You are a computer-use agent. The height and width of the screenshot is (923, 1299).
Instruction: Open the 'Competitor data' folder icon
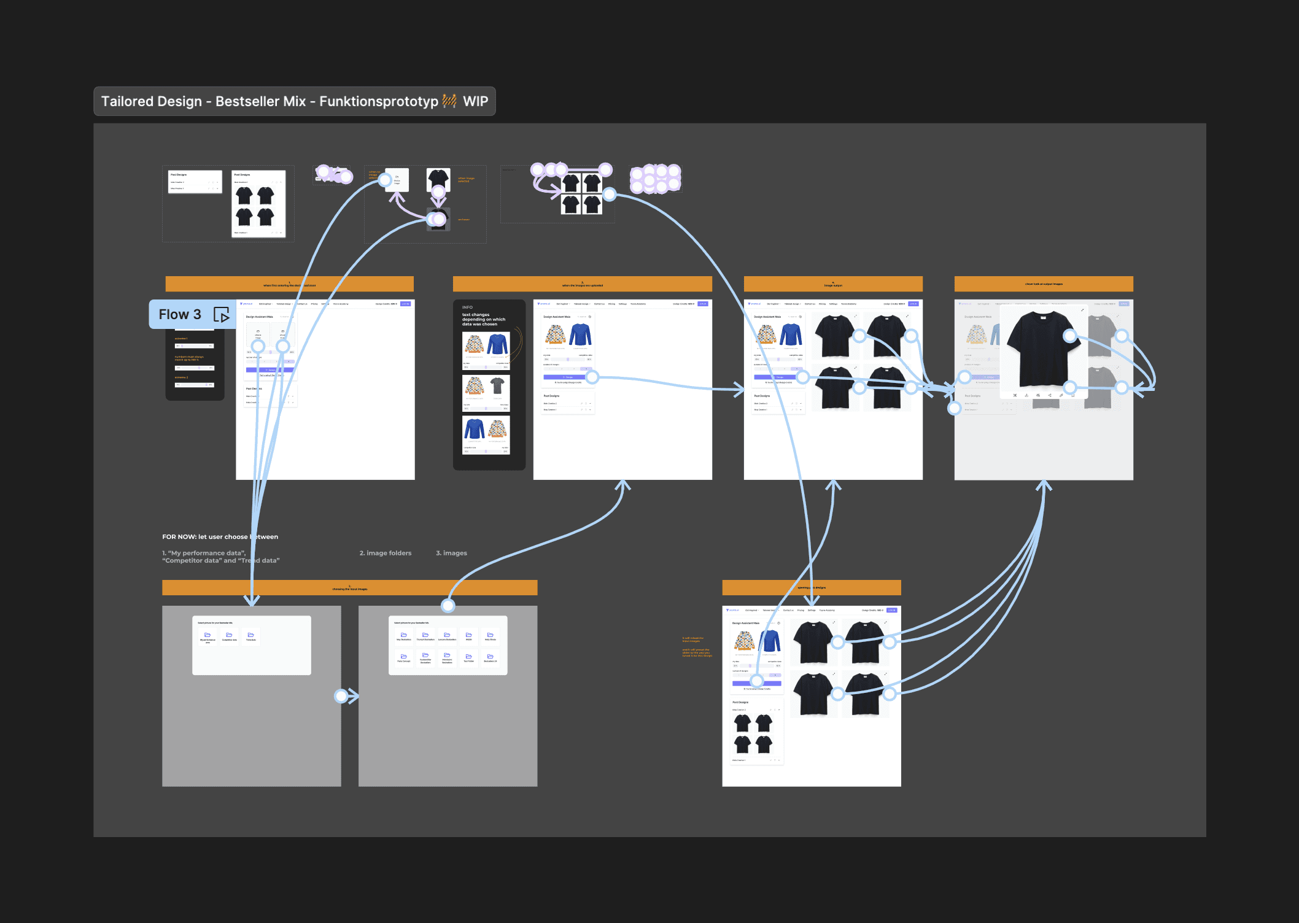[229, 636]
